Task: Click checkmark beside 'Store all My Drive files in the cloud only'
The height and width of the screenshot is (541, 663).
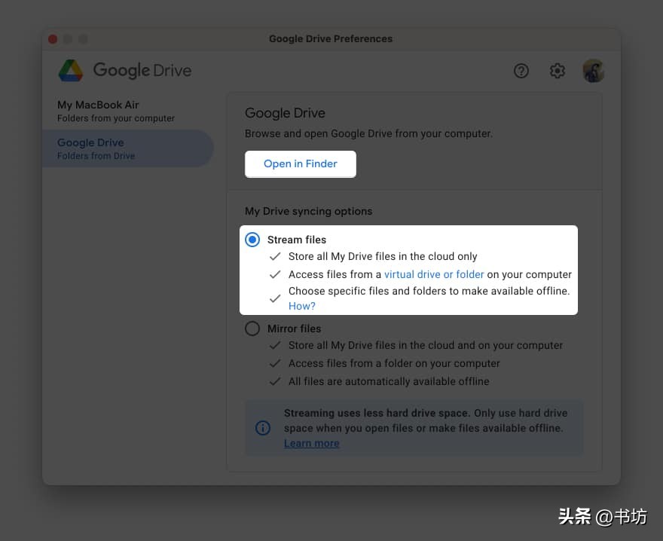Action: point(275,256)
